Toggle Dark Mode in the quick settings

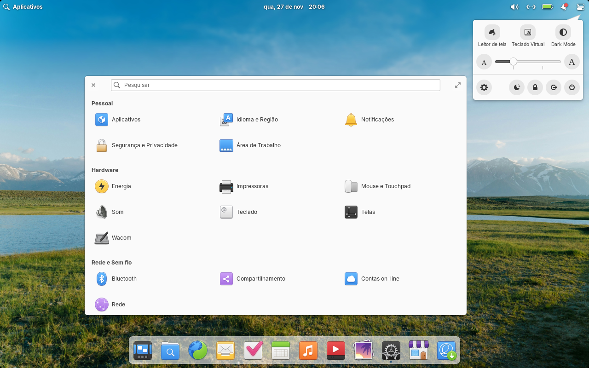click(x=563, y=32)
